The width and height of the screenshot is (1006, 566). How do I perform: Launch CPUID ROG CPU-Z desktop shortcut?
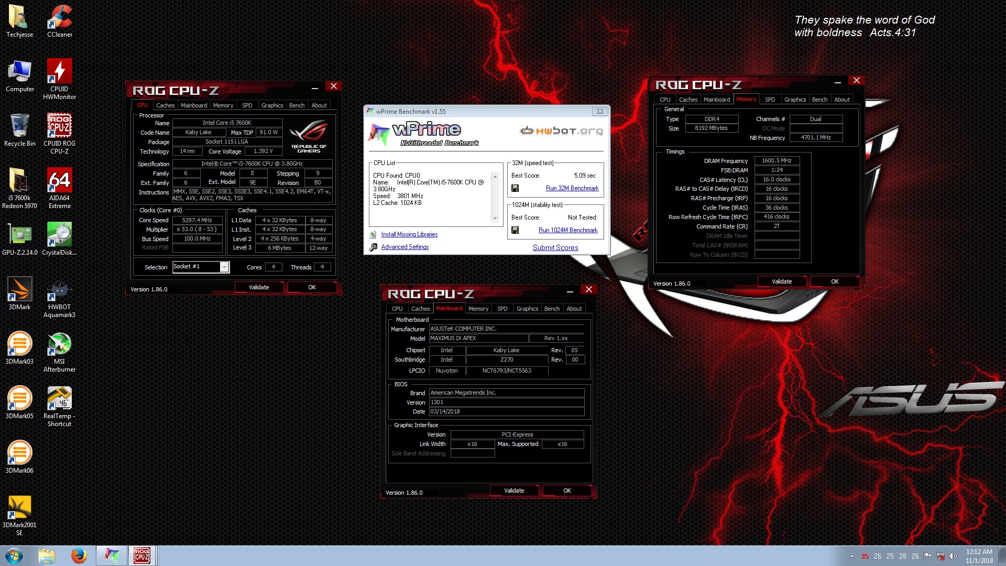(60, 134)
